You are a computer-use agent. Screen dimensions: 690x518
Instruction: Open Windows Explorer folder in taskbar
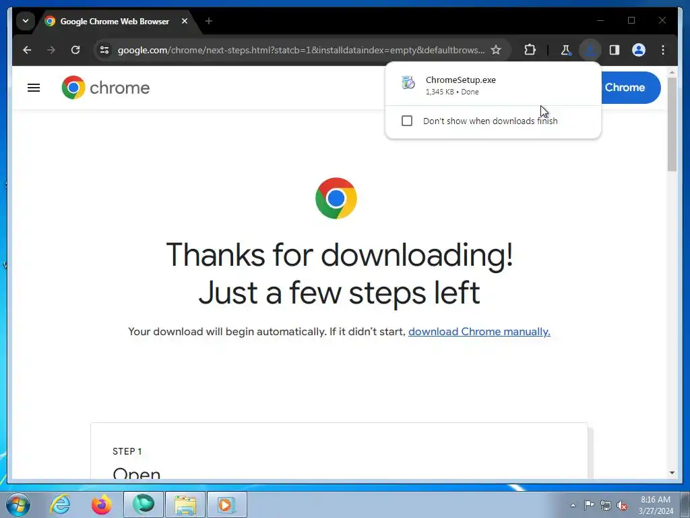coord(185,505)
